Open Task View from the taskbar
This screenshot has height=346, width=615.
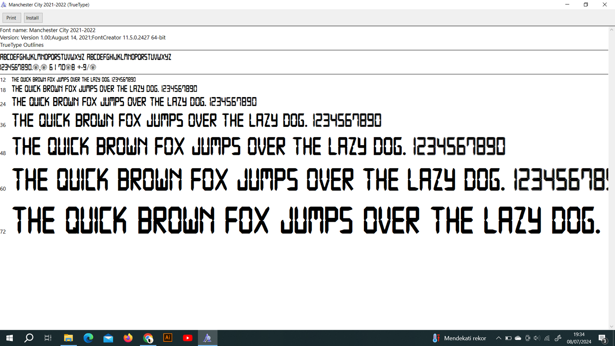click(48, 338)
